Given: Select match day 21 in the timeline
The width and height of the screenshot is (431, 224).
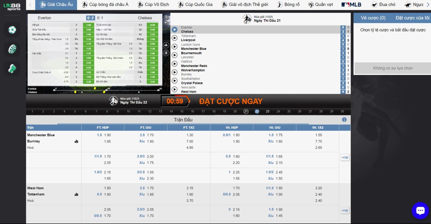Looking at the screenshot, I should [246, 111].
